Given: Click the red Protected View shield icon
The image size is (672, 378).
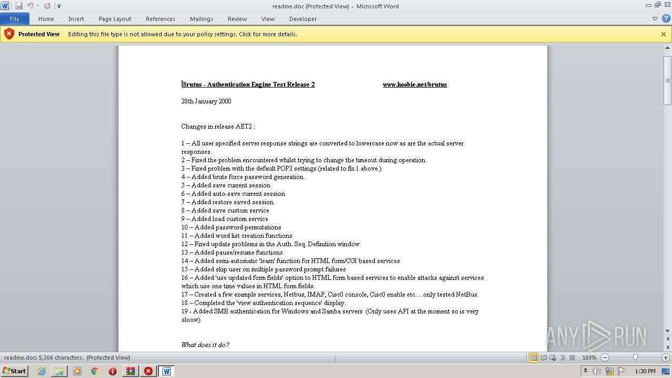Looking at the screenshot, I should [x=9, y=34].
